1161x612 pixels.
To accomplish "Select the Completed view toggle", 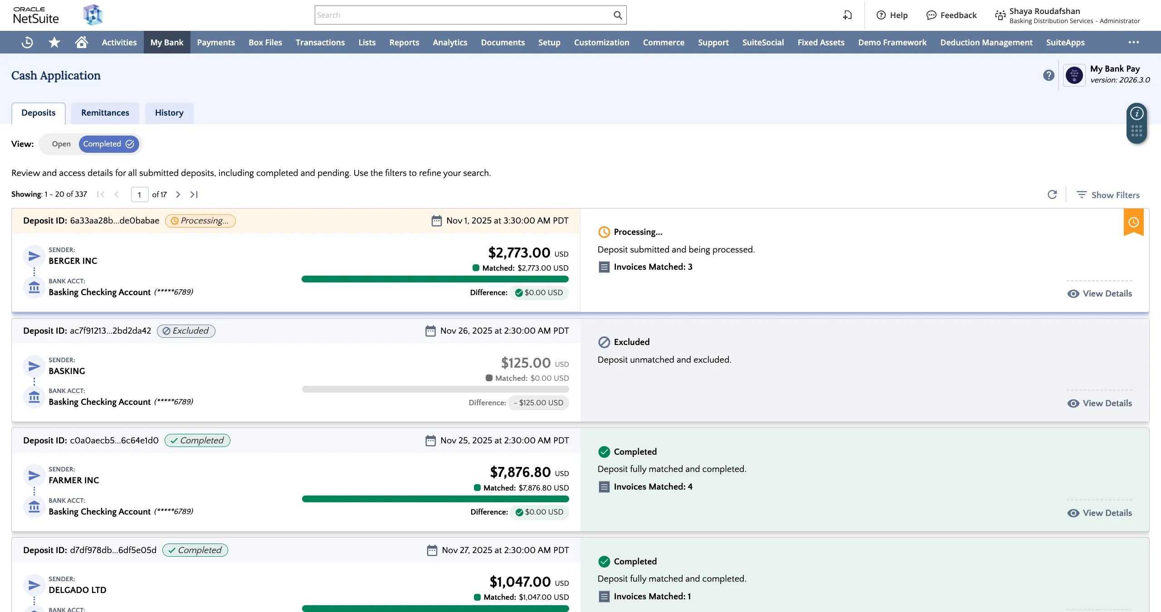I will 109,144.
